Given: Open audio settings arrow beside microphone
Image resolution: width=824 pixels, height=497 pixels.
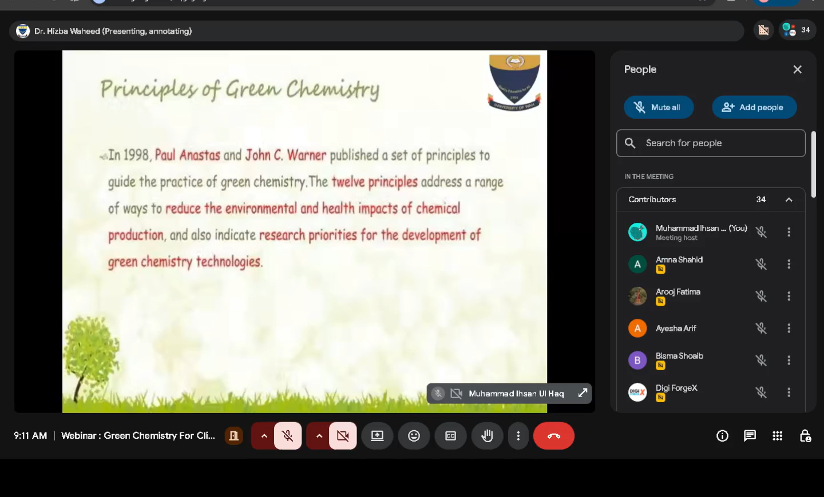Looking at the screenshot, I should click(x=264, y=436).
